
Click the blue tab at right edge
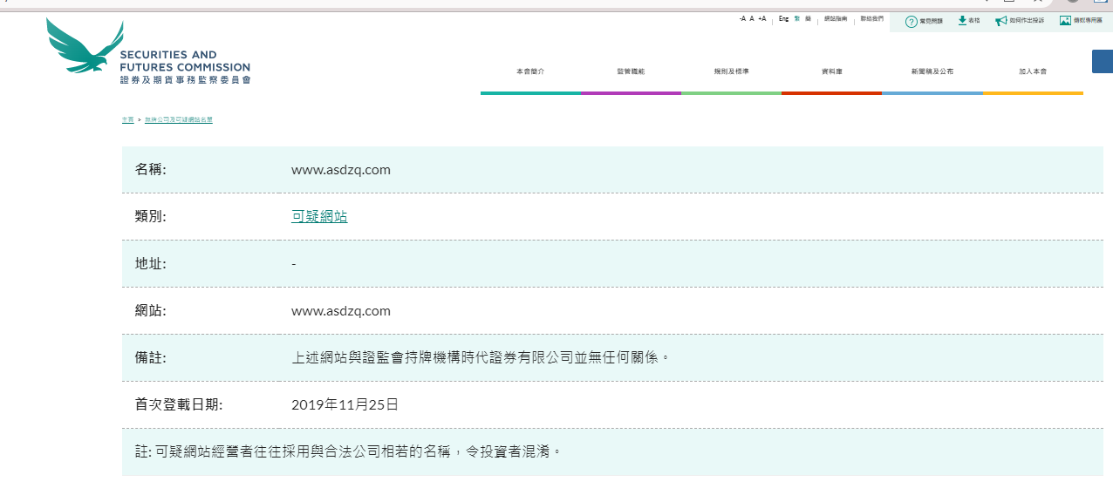[x=1103, y=61]
